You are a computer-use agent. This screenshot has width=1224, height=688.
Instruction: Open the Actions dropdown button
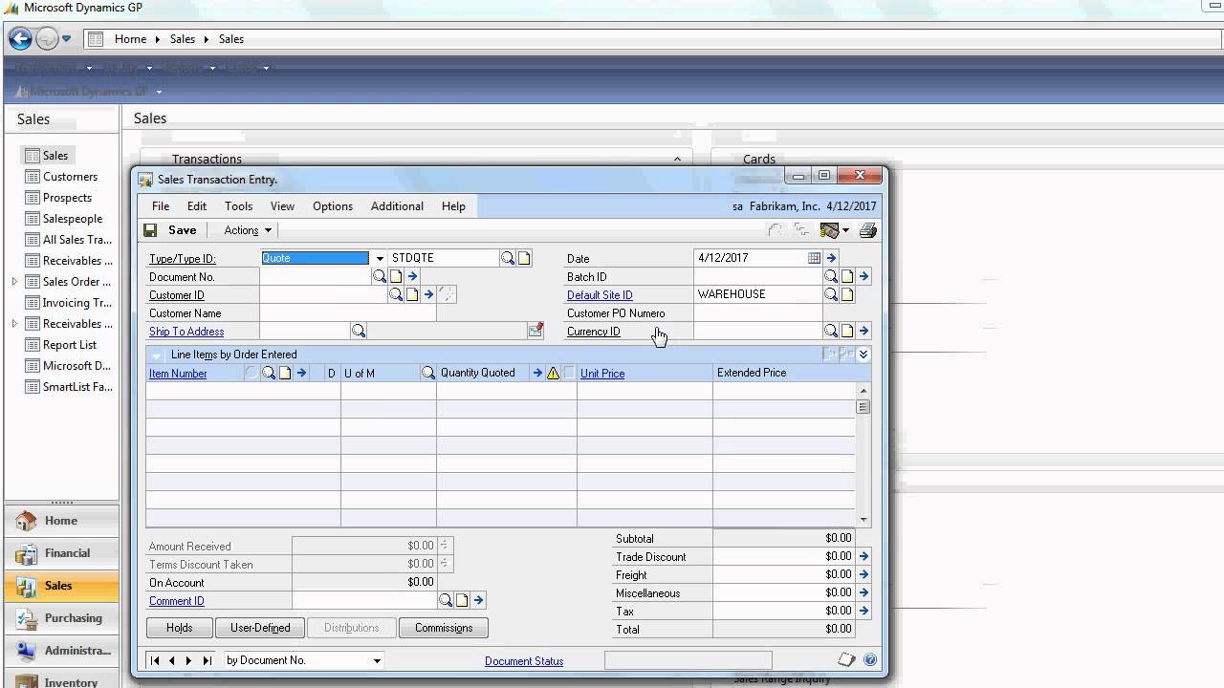[248, 230]
